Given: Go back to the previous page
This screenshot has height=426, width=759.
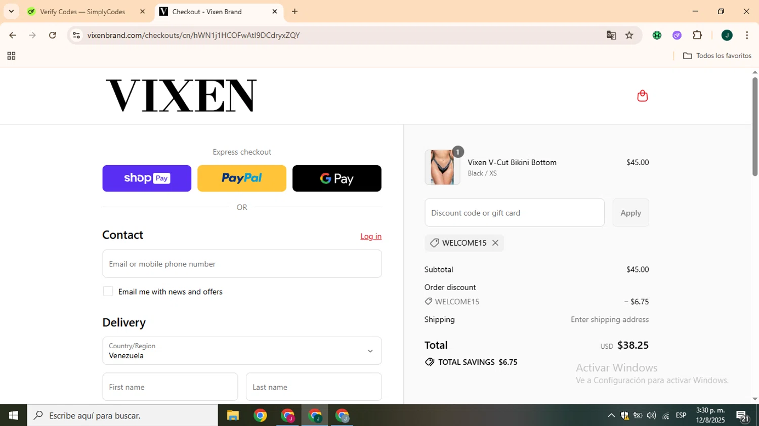Looking at the screenshot, I should [13, 35].
